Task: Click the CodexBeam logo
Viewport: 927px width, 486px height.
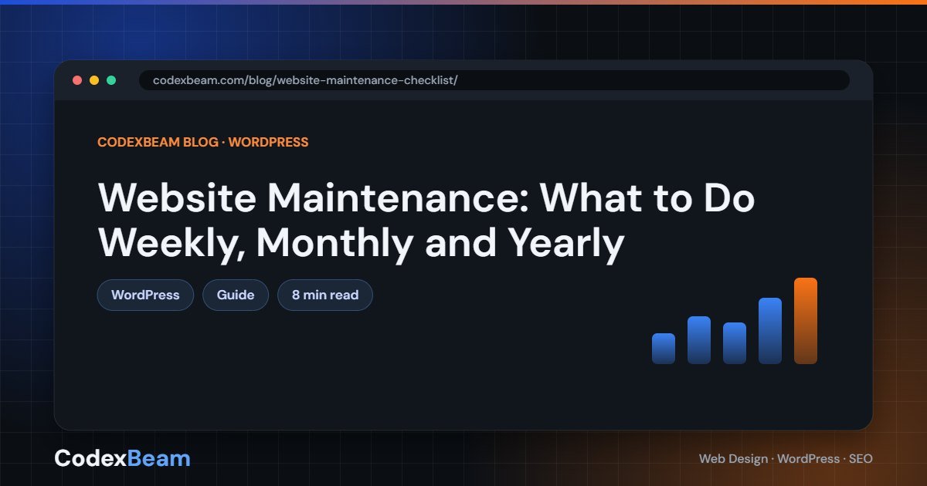Action: [122, 458]
